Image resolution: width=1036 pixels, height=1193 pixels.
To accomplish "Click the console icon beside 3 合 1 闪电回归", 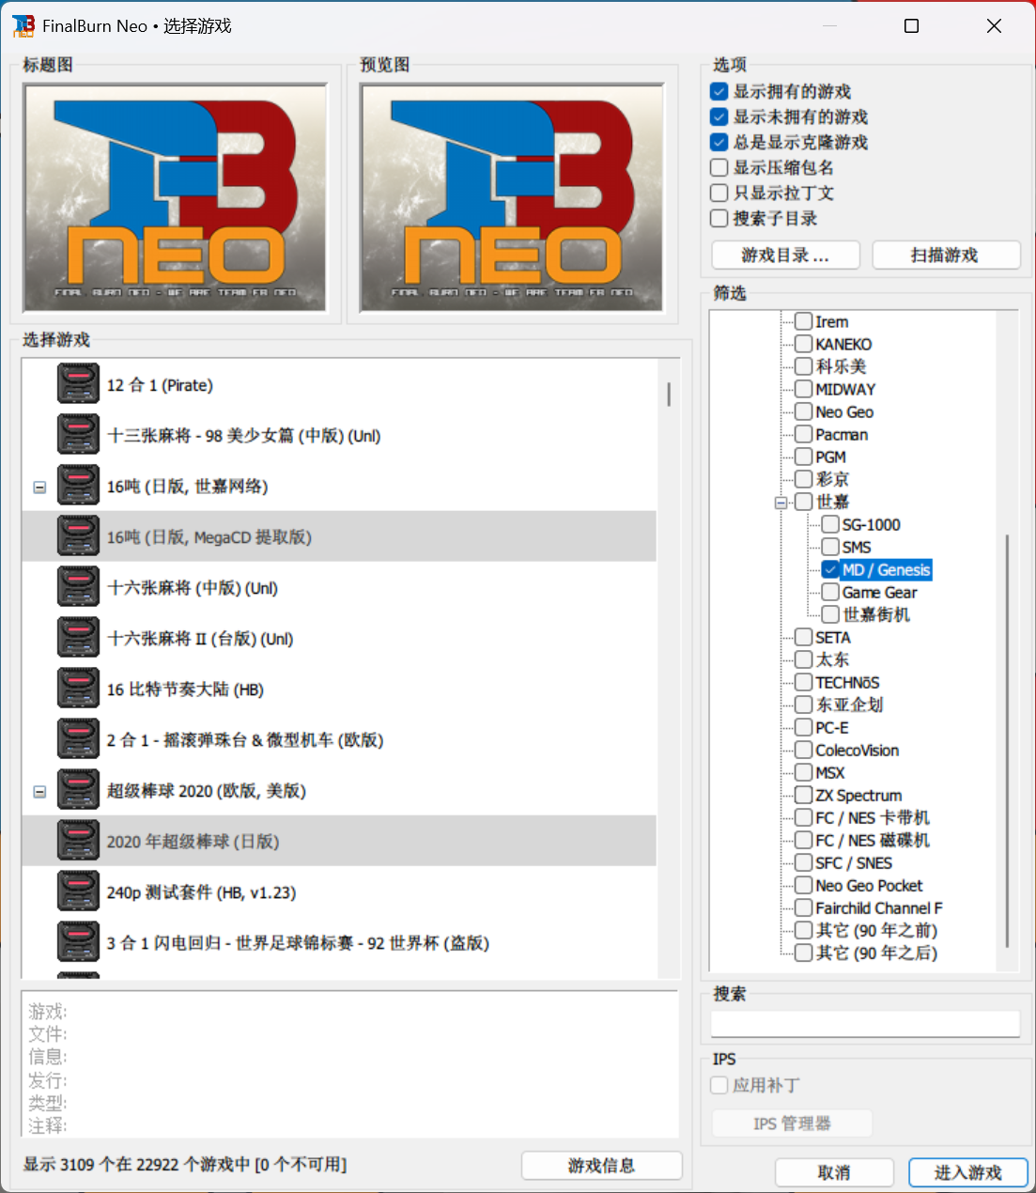I will (x=78, y=943).
